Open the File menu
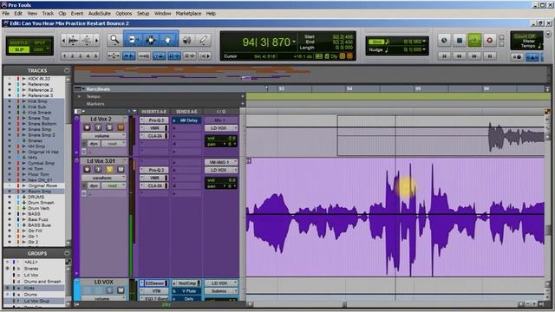 coord(6,14)
